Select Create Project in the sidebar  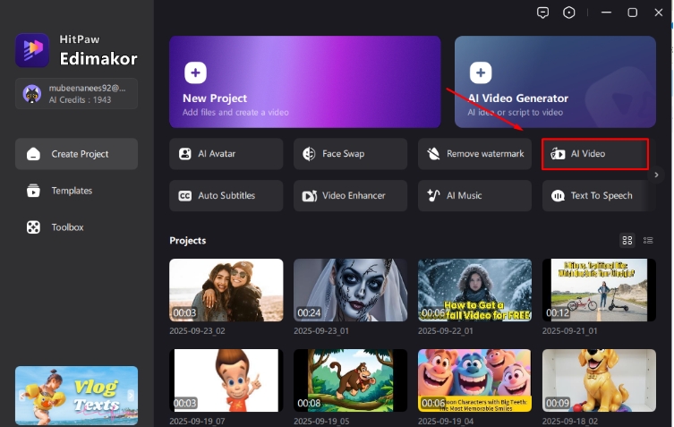(x=76, y=154)
